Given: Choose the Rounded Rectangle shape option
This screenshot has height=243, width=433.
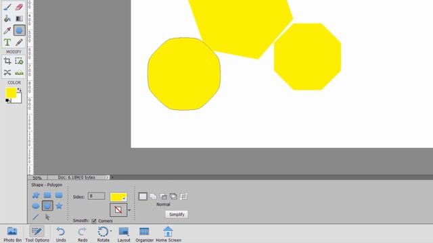Looking at the screenshot, I should 59,195.
